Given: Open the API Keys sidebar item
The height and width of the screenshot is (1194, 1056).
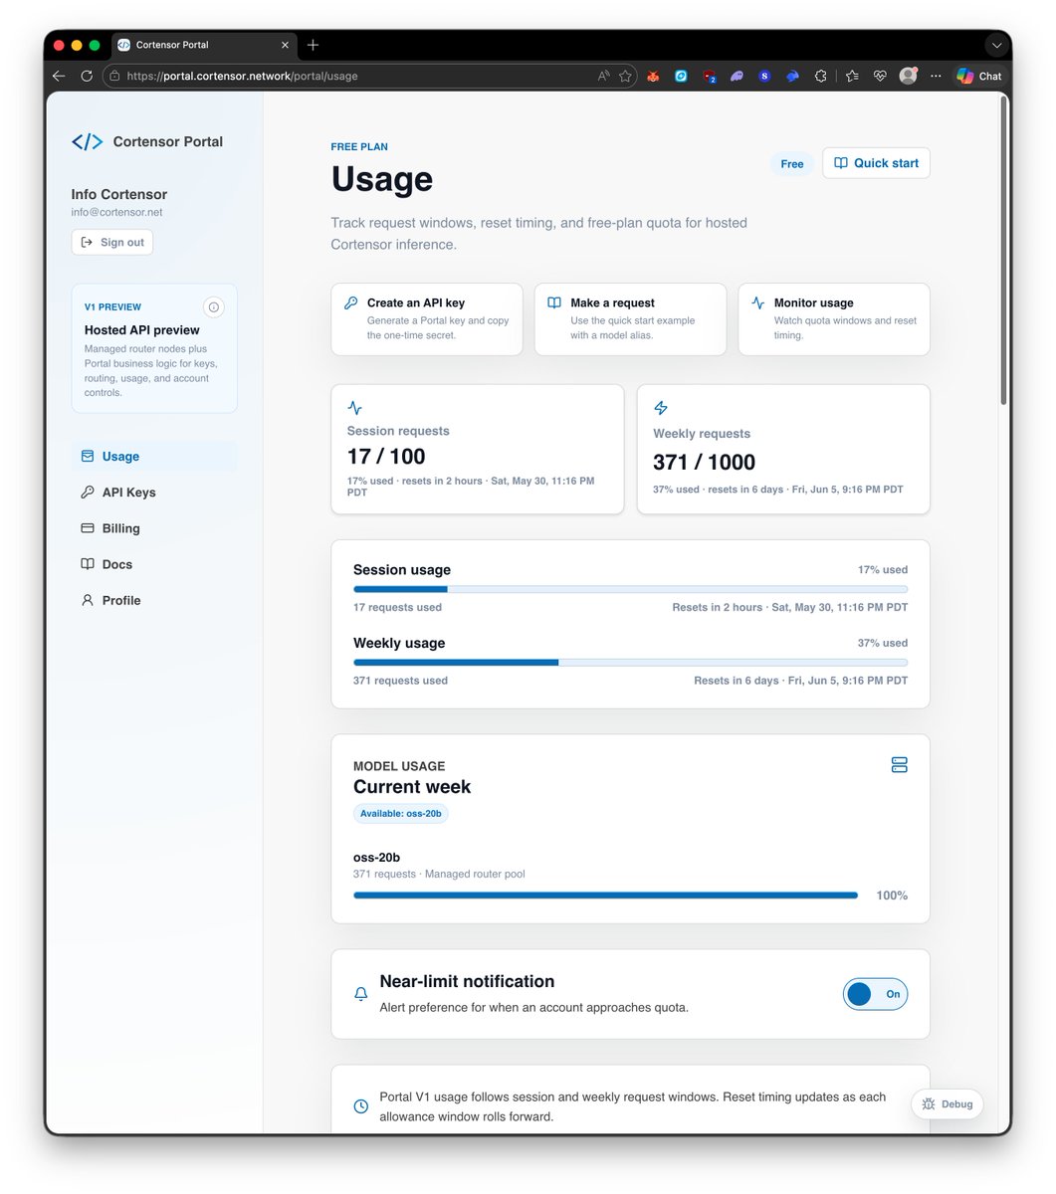Looking at the screenshot, I should click(154, 493).
